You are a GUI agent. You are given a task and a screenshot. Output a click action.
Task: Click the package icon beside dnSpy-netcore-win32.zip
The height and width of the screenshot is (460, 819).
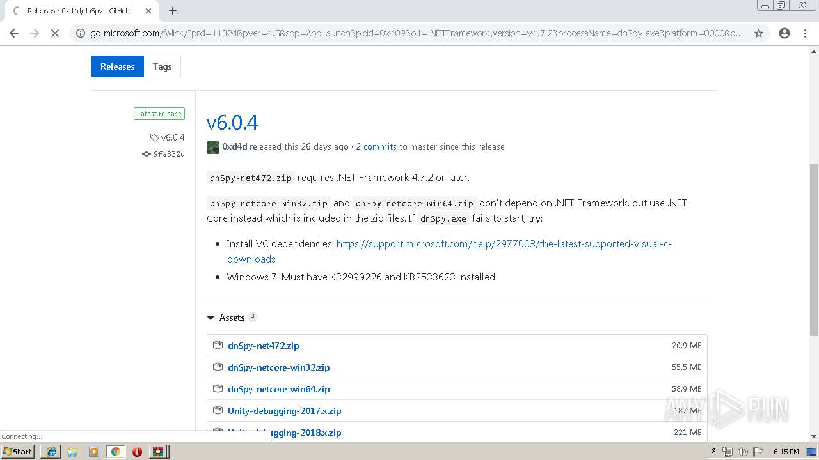click(218, 367)
